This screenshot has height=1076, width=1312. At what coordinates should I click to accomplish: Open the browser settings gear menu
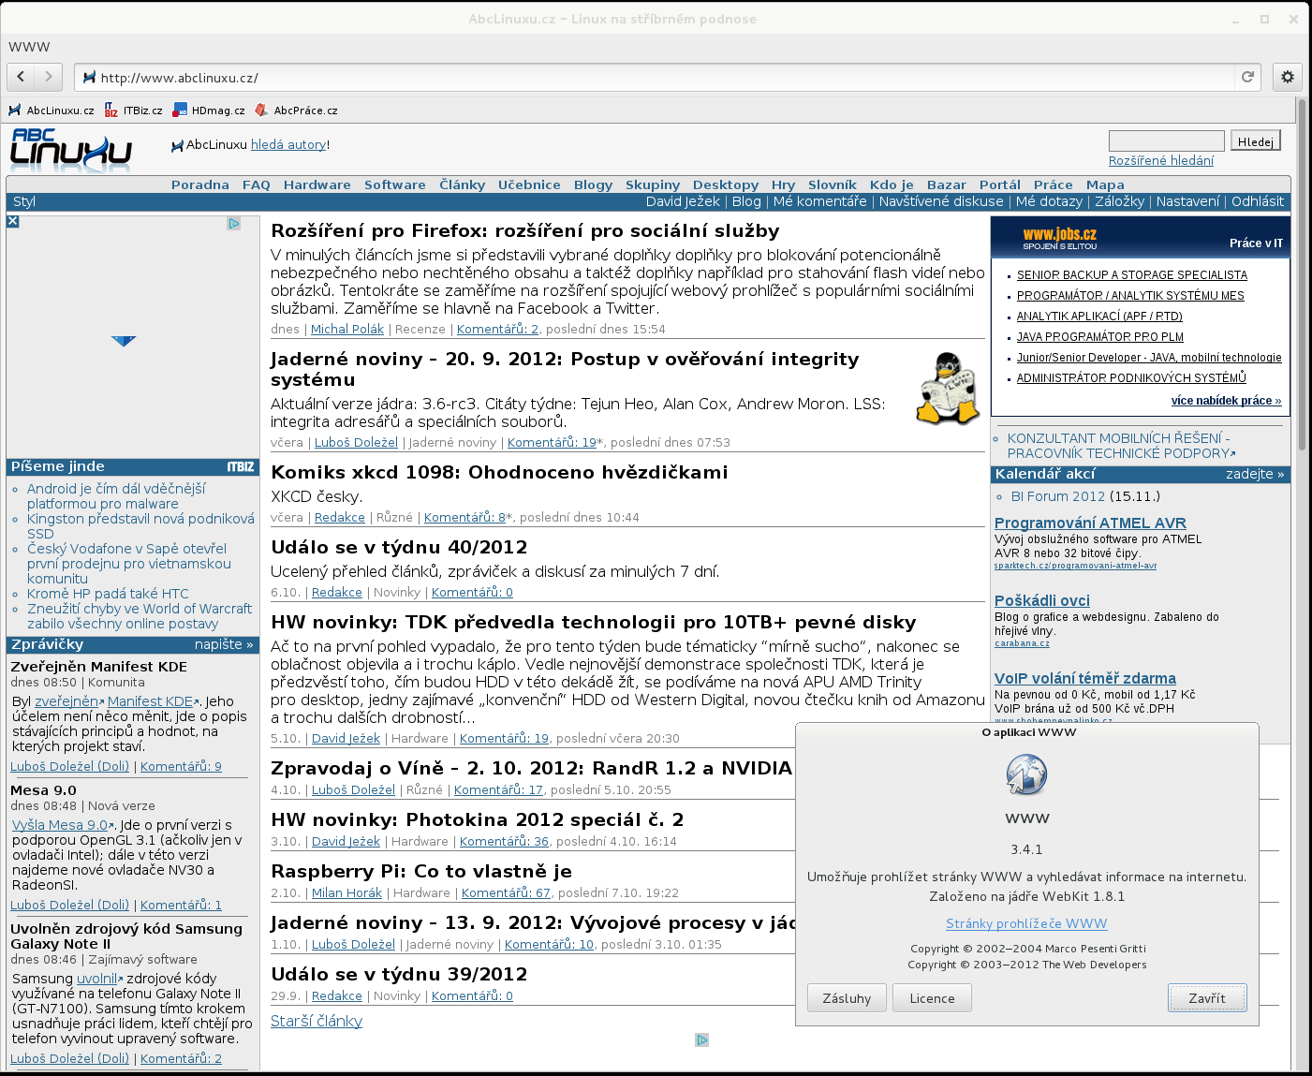pyautogui.click(x=1288, y=77)
